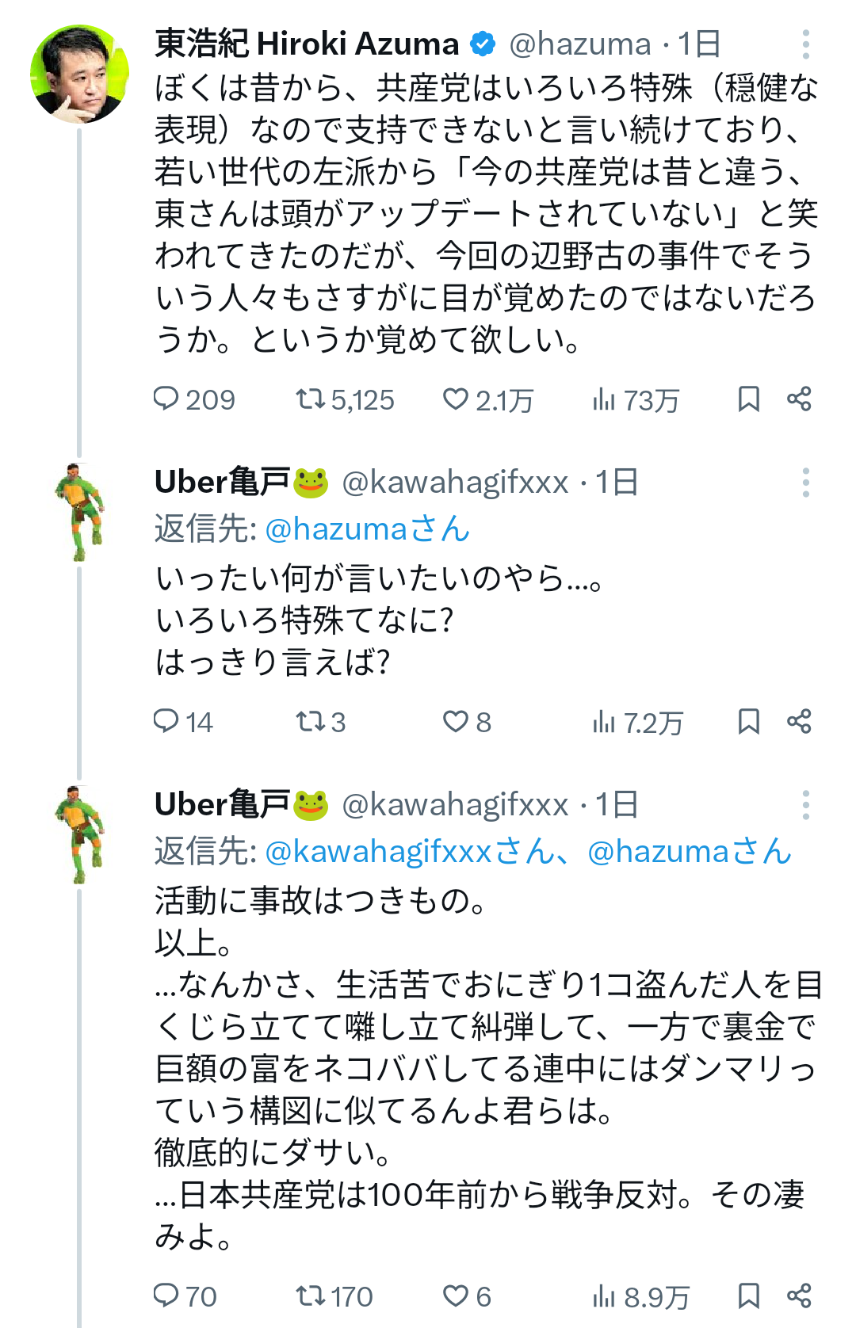856x1328 pixels.
Task: Open the @hazumaさん mention link in first reply
Action: 367,529
